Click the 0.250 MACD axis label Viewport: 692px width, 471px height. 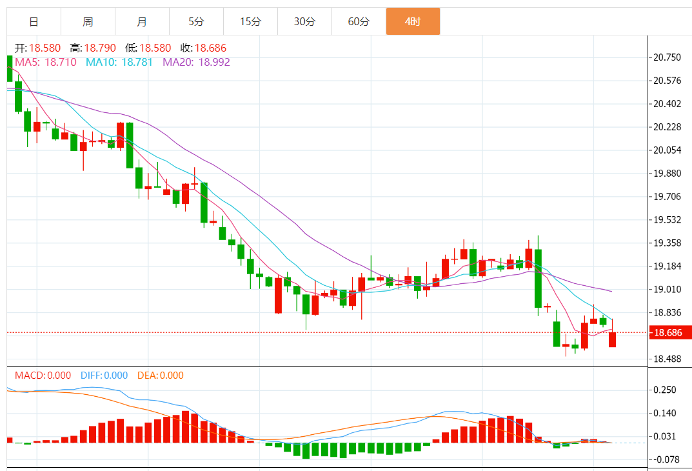point(665,390)
